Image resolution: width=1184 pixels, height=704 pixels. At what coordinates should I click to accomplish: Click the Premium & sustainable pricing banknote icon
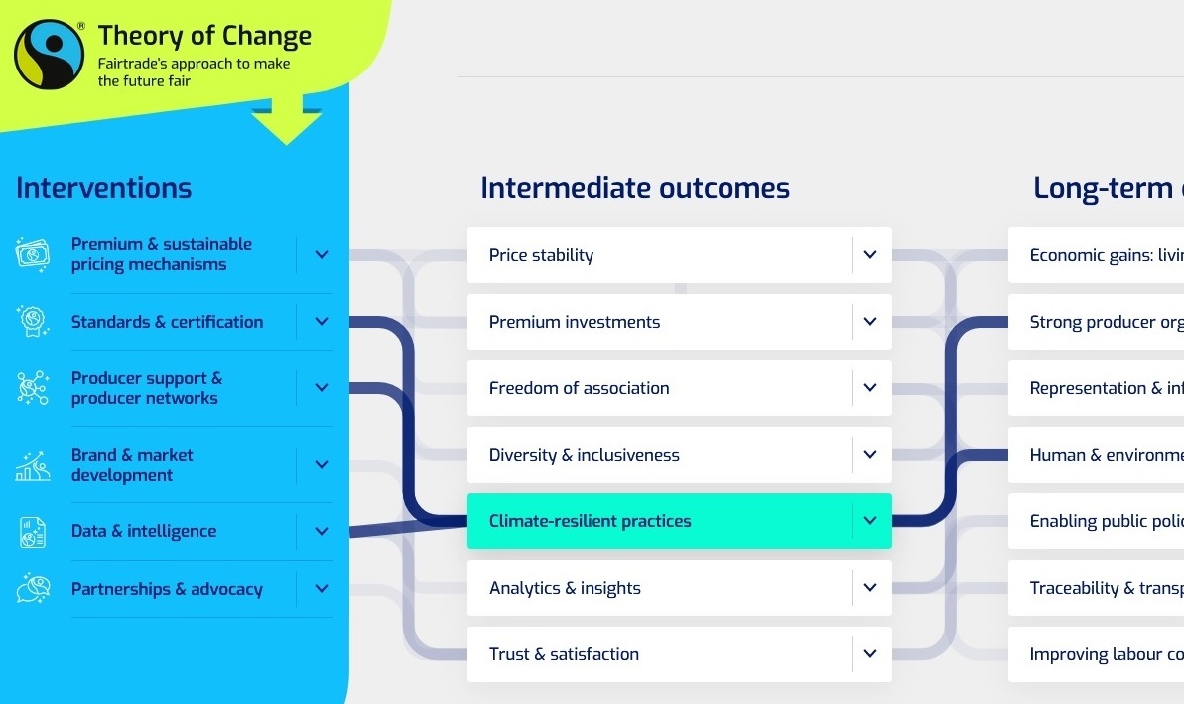click(33, 254)
